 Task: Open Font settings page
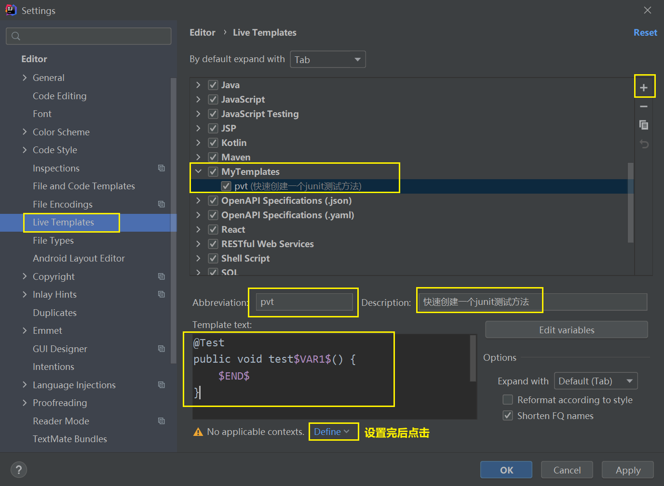click(x=42, y=114)
